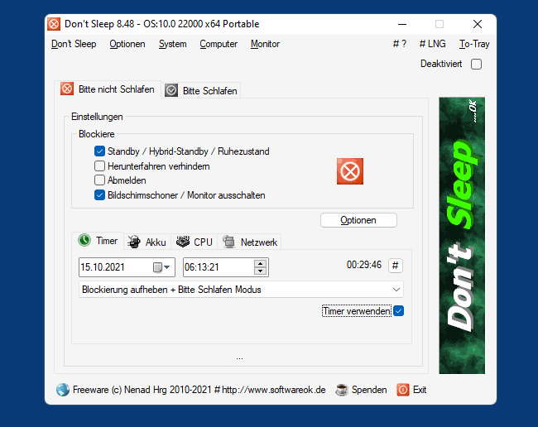
Task: Open the # LNG language menu
Action: coord(432,44)
